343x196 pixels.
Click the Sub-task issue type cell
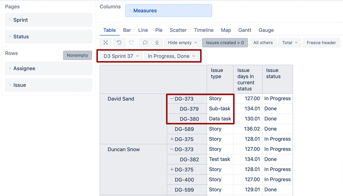tap(220, 109)
